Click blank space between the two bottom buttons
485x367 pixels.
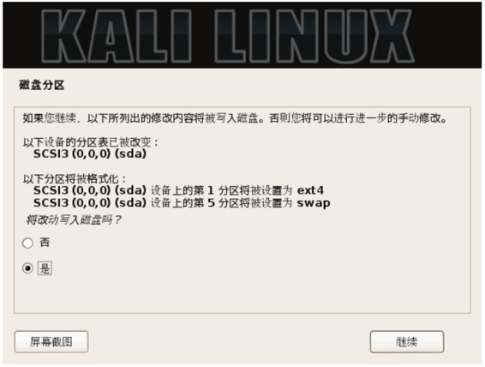pos(229,341)
